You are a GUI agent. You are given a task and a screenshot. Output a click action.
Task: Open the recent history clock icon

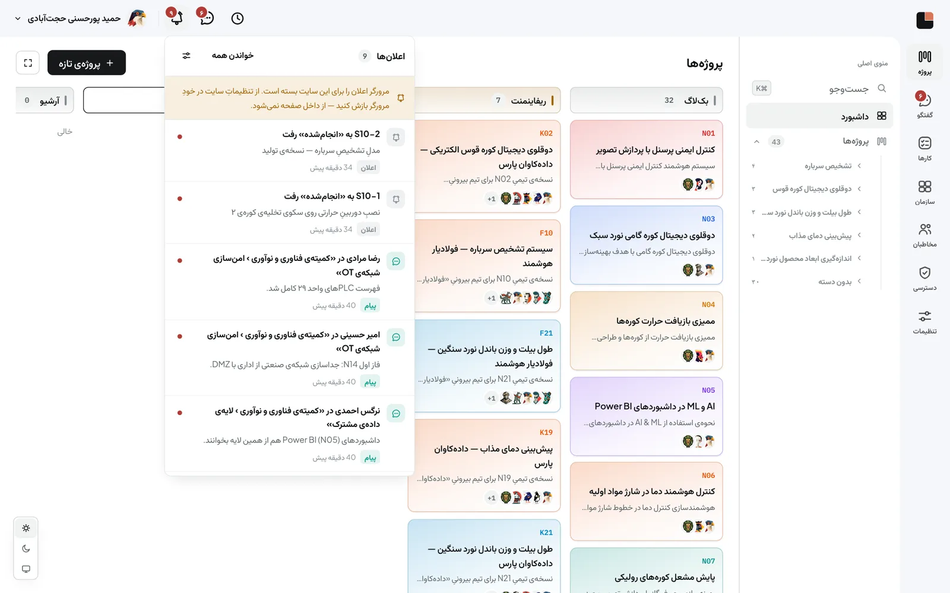237,18
